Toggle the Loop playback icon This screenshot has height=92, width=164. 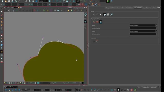coord(13,90)
